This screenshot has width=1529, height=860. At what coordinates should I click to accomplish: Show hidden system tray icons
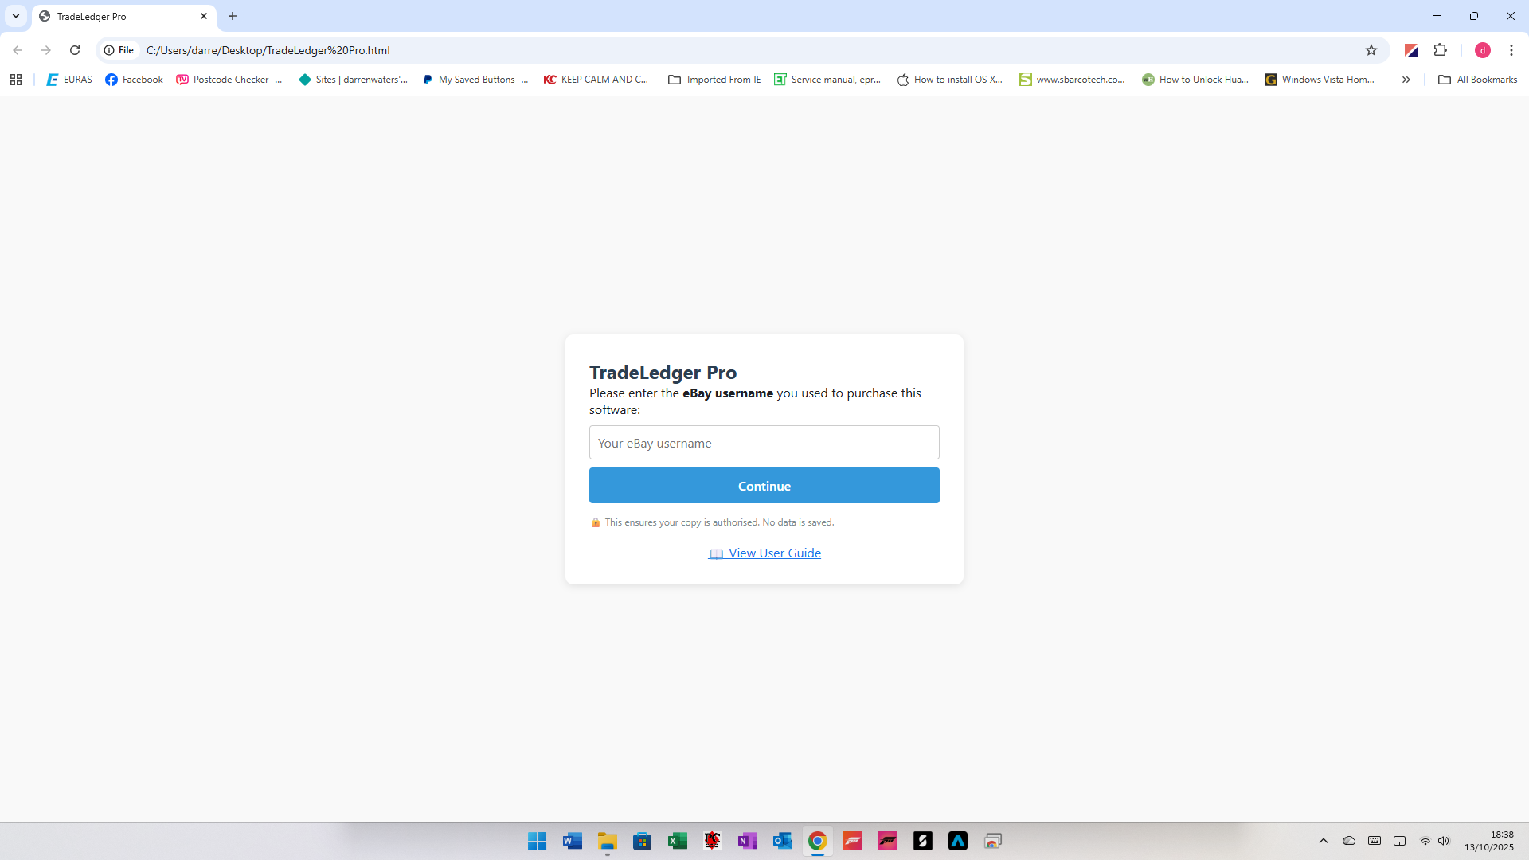tap(1323, 841)
